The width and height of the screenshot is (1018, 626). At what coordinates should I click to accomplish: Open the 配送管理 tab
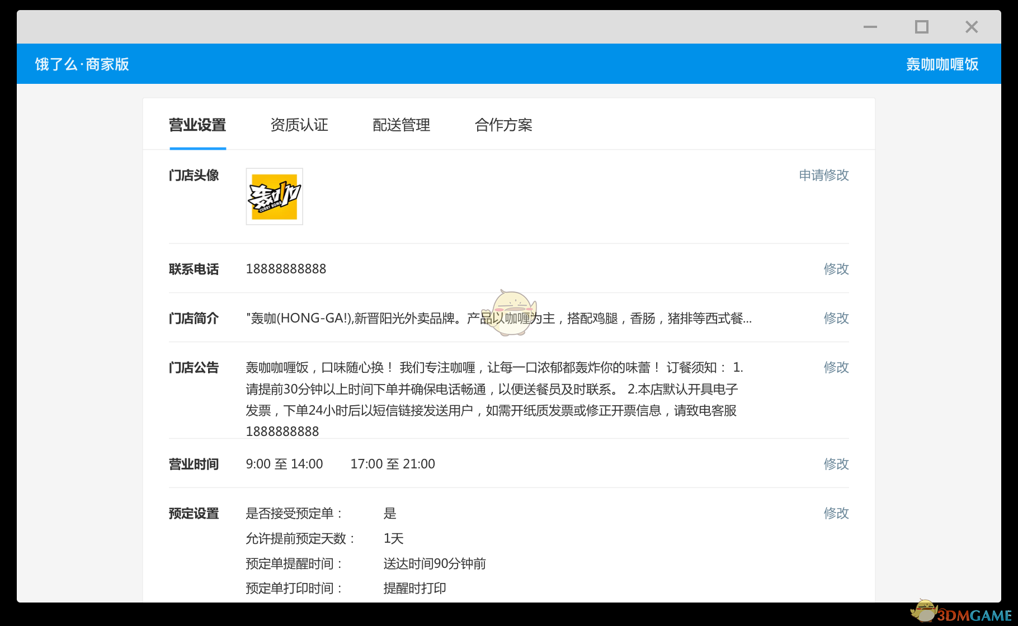tap(402, 125)
